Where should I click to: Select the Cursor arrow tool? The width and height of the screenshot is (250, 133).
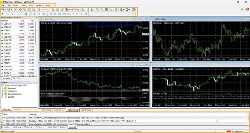click(3, 14)
